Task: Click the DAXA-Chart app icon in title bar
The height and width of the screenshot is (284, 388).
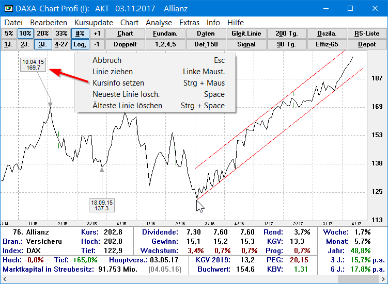Action: [x=8, y=9]
